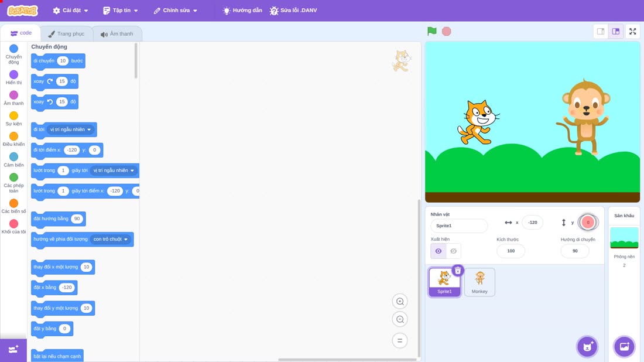Switch to small stage layout
Screen dimensions: 644x362
click(601, 31)
